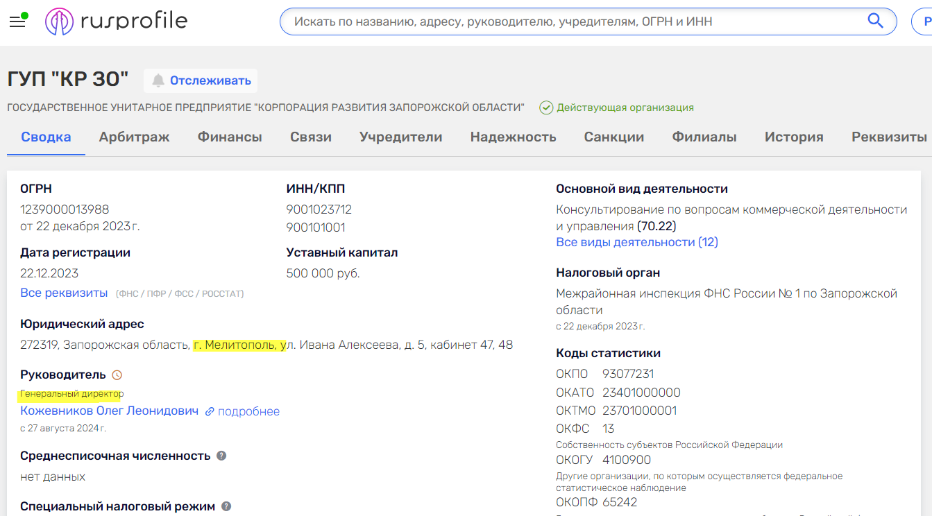Open the История tab
Viewport: 932px width, 516px height.
(793, 137)
